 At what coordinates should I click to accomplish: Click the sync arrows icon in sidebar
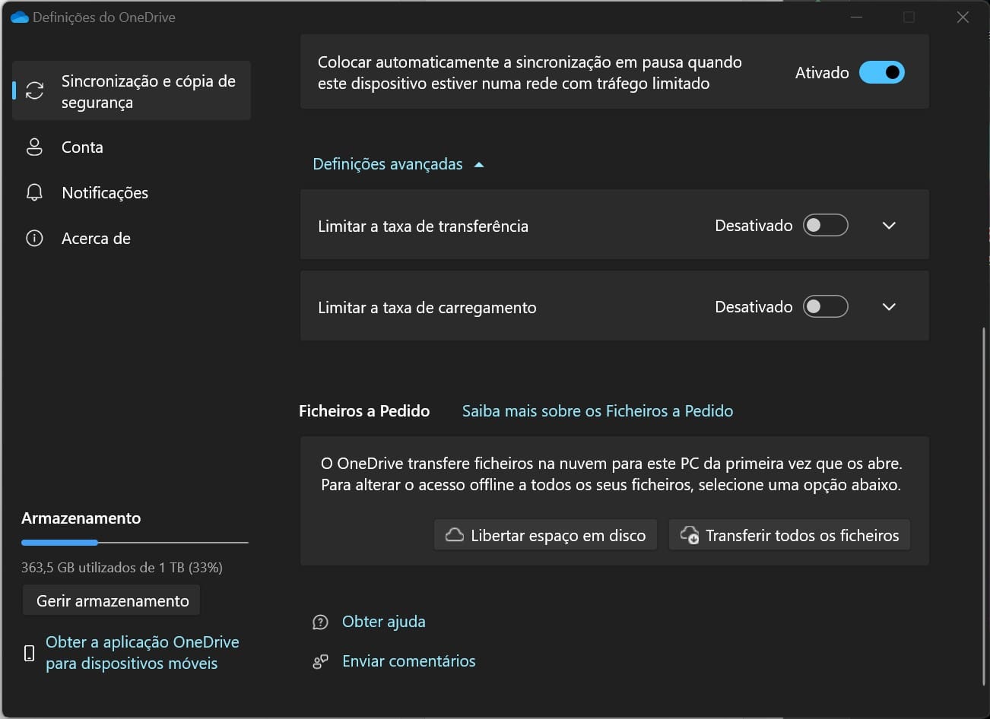click(x=34, y=91)
